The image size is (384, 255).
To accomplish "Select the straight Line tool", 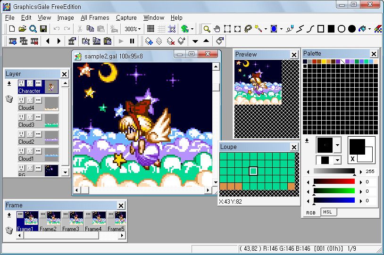I will pos(300,29).
